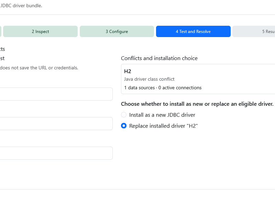Screen dimensions: 275x206
Task: Click 'Choose whether to install as new' prompt
Action: coord(197,104)
